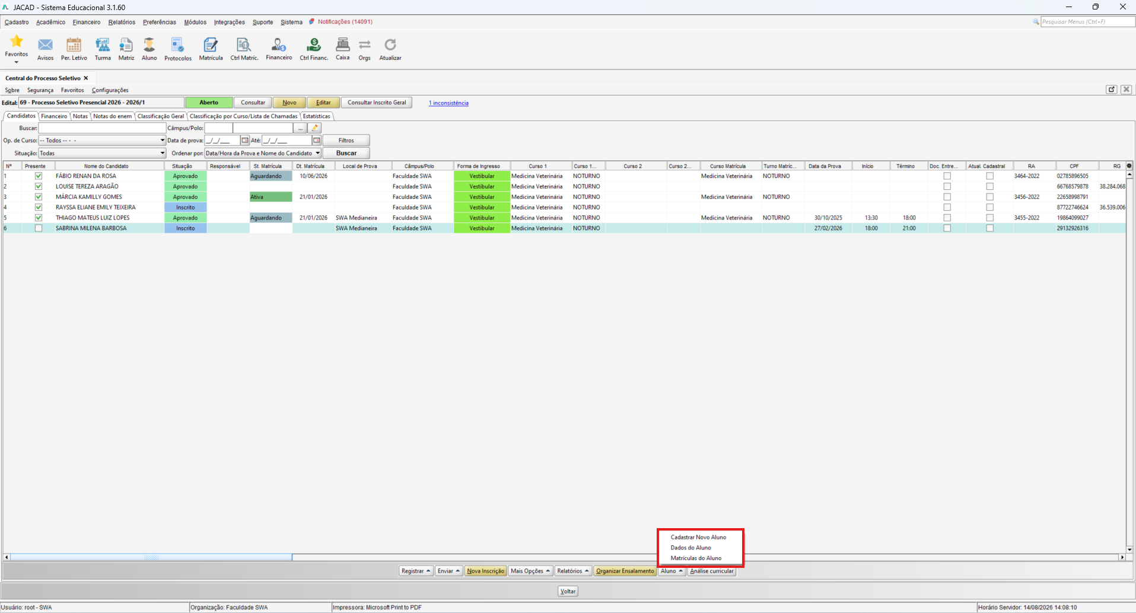Switch to the Classificação Geral tab
This screenshot has height=613, width=1136.
[161, 116]
